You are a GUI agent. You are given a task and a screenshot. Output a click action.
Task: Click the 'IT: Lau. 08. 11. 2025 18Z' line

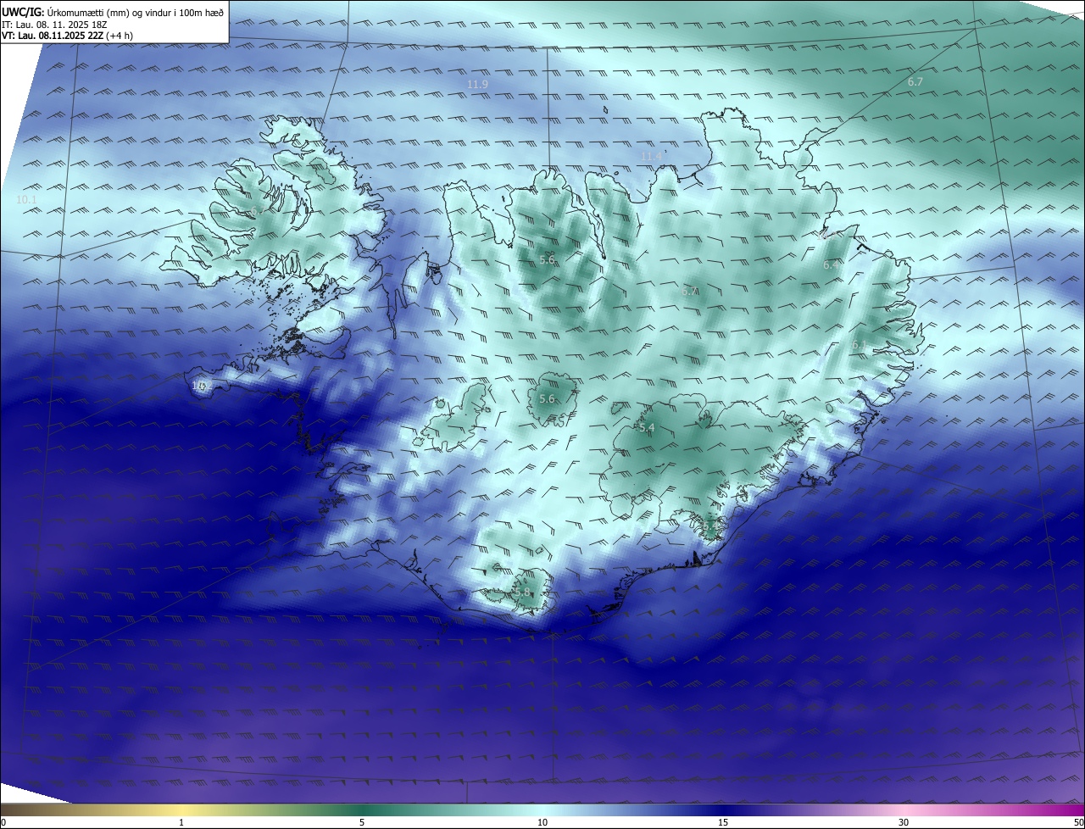click(53, 25)
